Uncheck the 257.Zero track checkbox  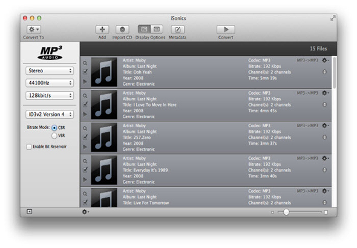[85, 137]
